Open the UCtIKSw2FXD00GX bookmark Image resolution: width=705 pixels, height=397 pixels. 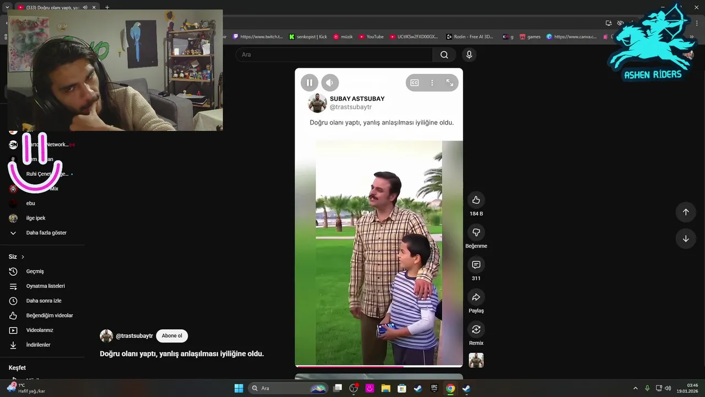coord(414,37)
